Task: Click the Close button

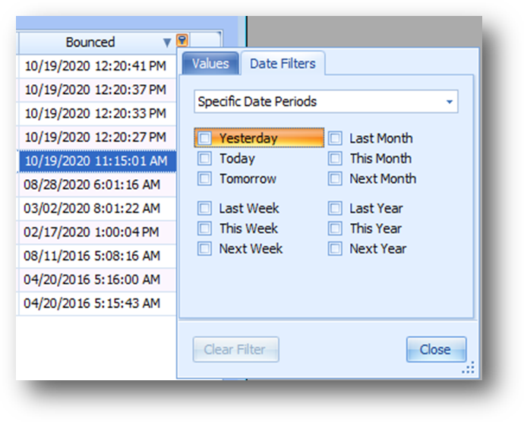Action: click(436, 349)
